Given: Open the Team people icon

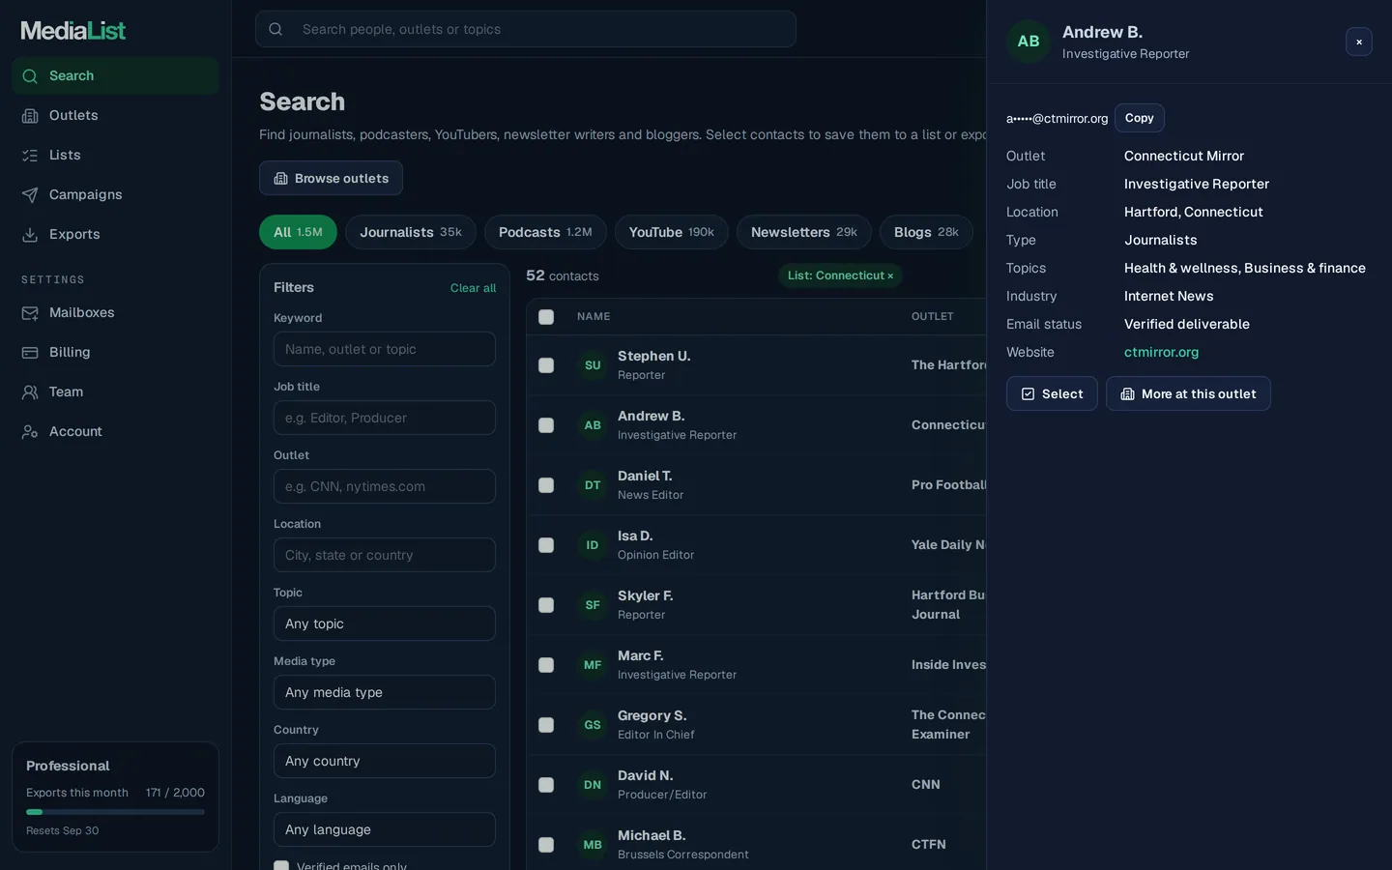Looking at the screenshot, I should pos(30,391).
